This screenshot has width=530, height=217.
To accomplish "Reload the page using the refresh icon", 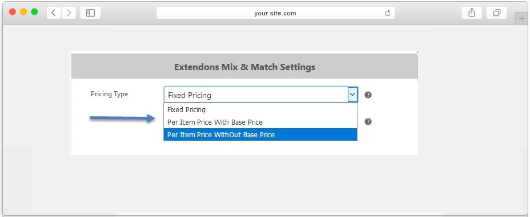I will point(388,13).
